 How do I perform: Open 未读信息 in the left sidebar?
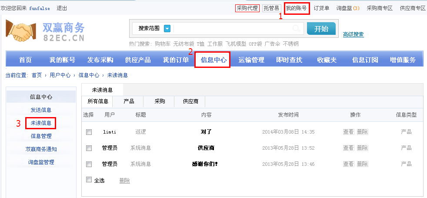pyautogui.click(x=41, y=123)
